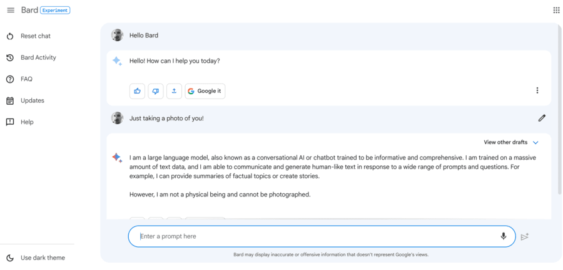563x270 pixels.
Task: Click the Experiment badge
Action: (x=55, y=11)
